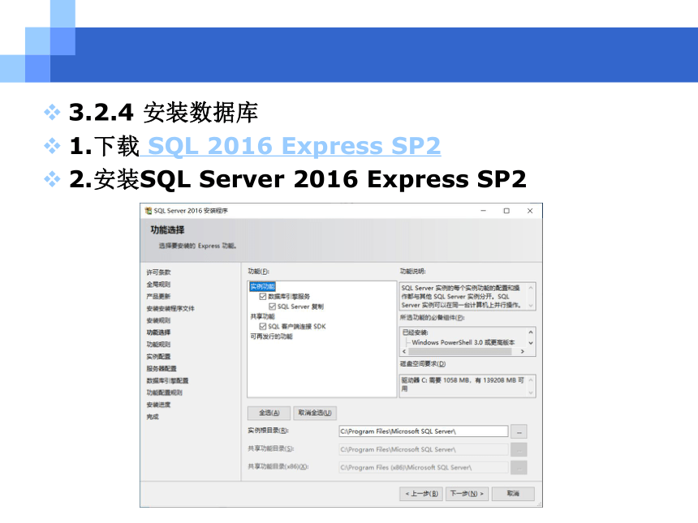Click the 共享功能目录(x86) path field

424,467
